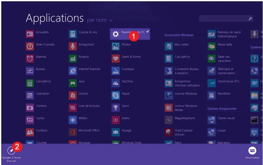The image size is (263, 165).
Task: Click the chevron next to 'par nom'
Action: click(111, 20)
